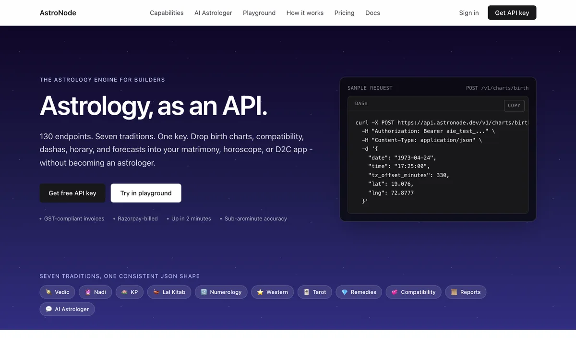Click the Nadi crystal ball icon

click(87, 292)
